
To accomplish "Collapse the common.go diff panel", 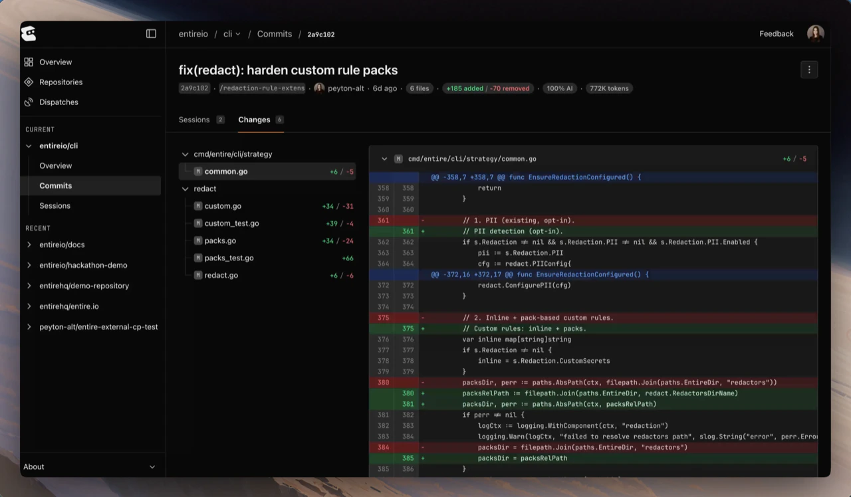I will [x=384, y=159].
